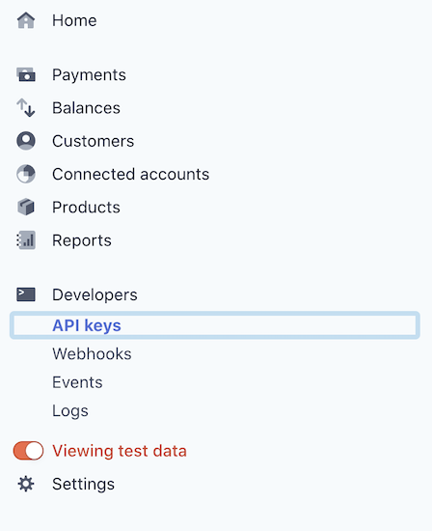Image resolution: width=432 pixels, height=531 pixels.
Task: Click the Settings gear icon
Action: pyautogui.click(x=26, y=484)
